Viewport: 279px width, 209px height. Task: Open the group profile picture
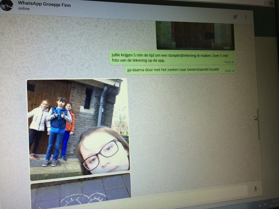6,5
